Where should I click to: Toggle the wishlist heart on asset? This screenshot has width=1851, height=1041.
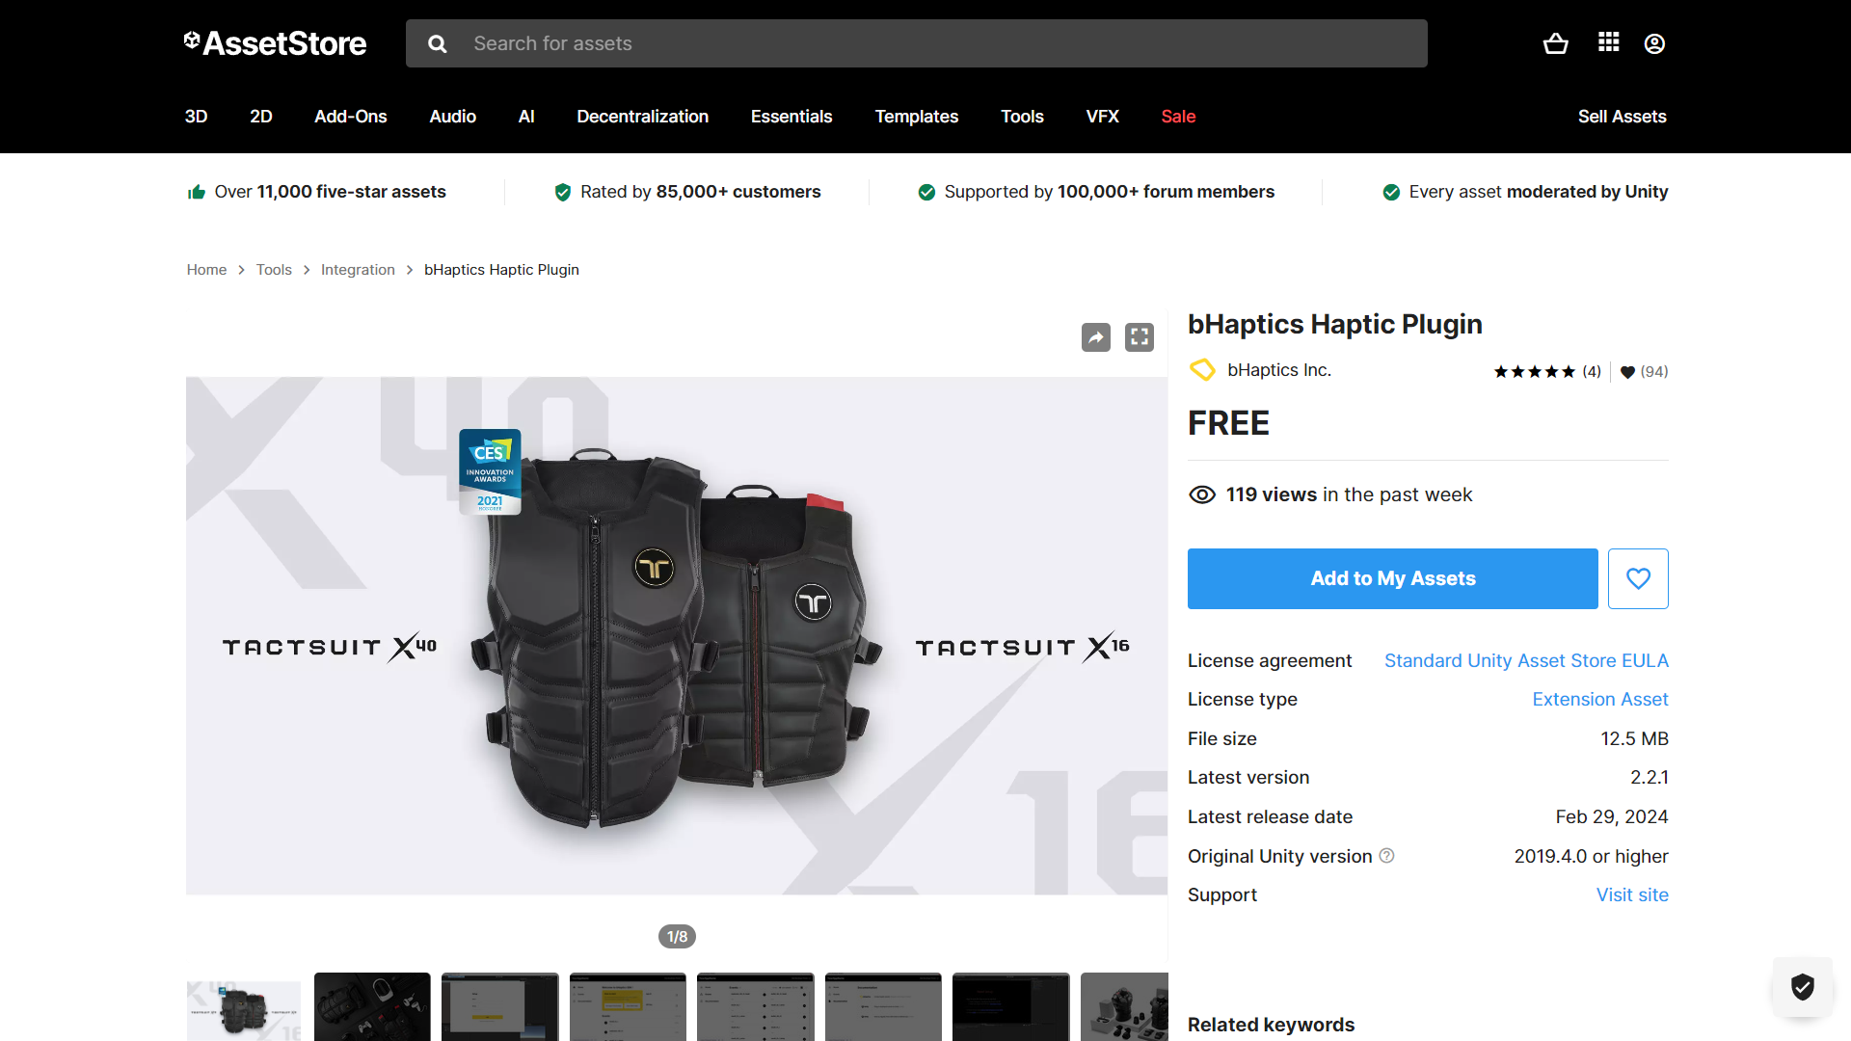tap(1639, 578)
